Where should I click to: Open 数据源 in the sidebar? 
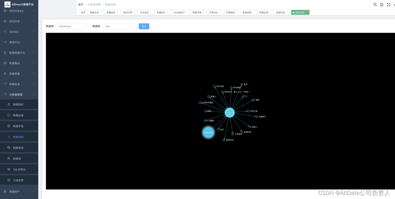pyautogui.click(x=19, y=159)
